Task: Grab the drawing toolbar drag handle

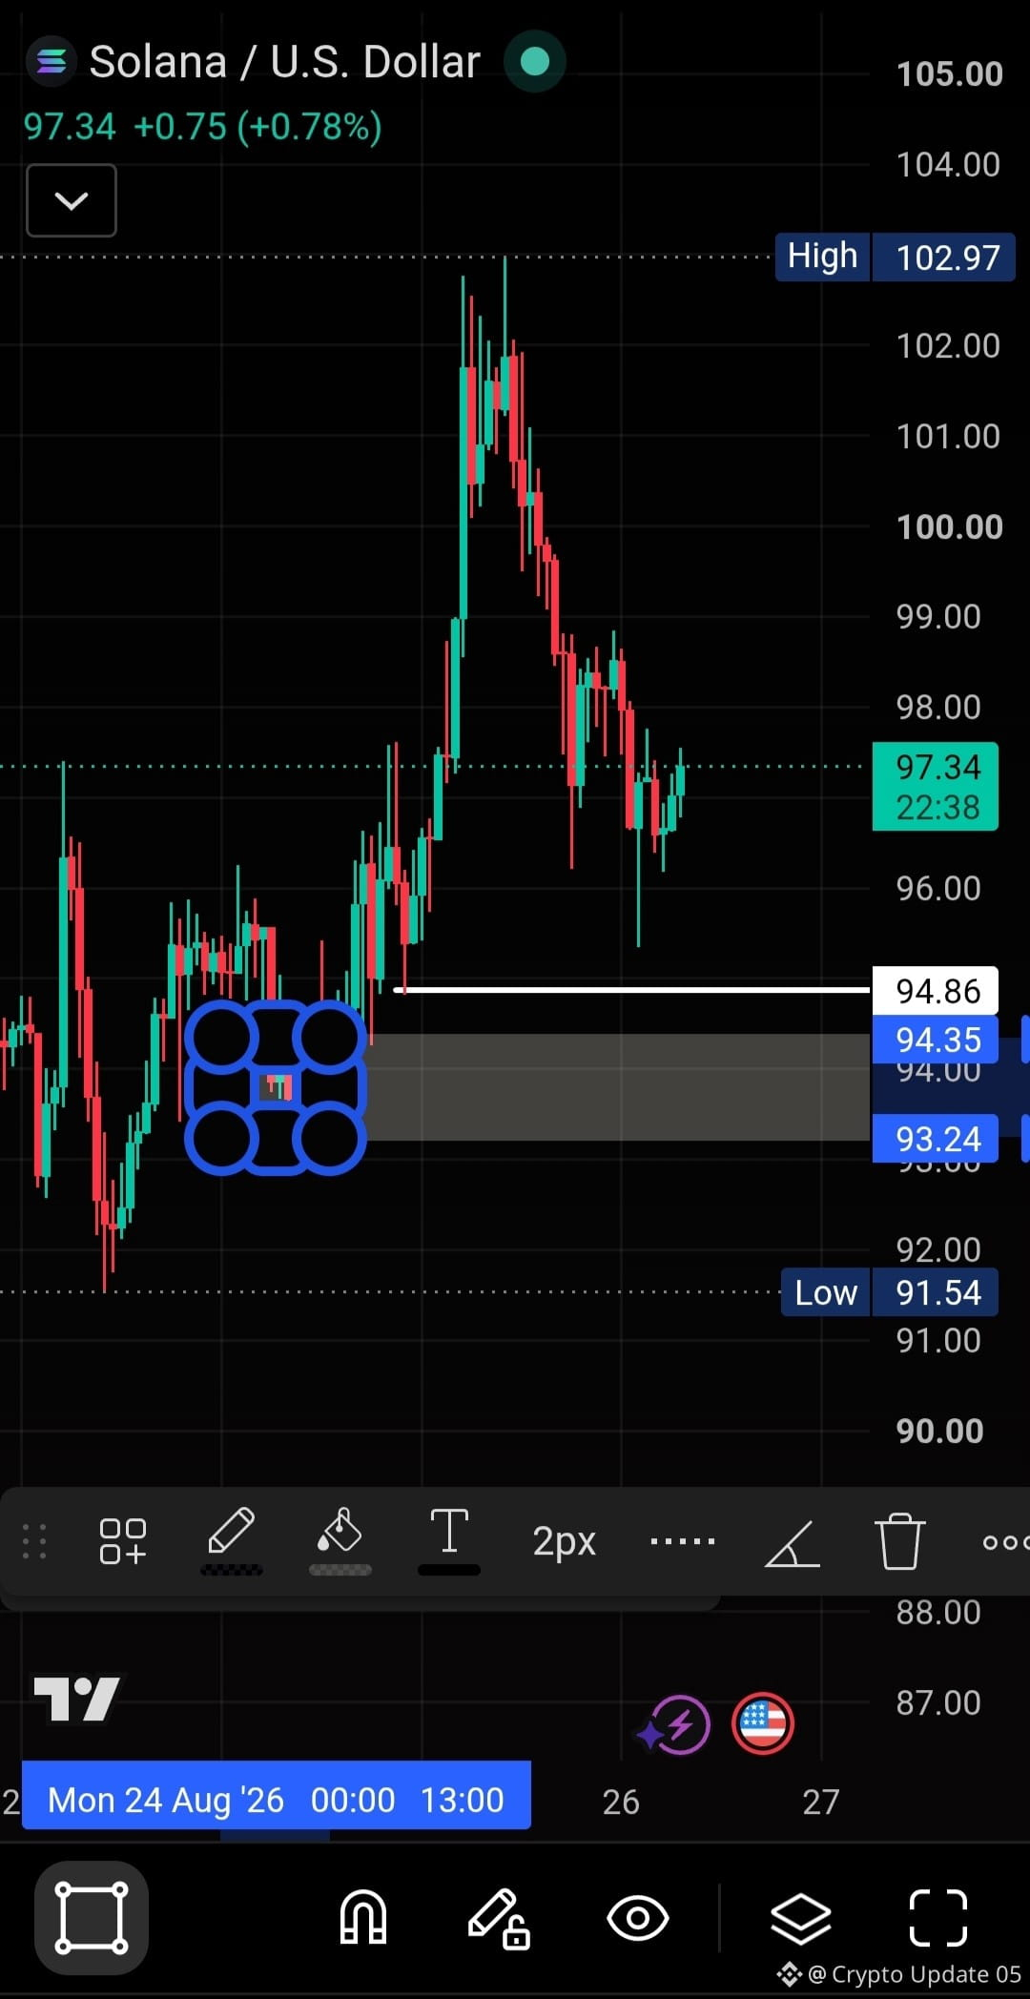Action: pyautogui.click(x=34, y=1541)
